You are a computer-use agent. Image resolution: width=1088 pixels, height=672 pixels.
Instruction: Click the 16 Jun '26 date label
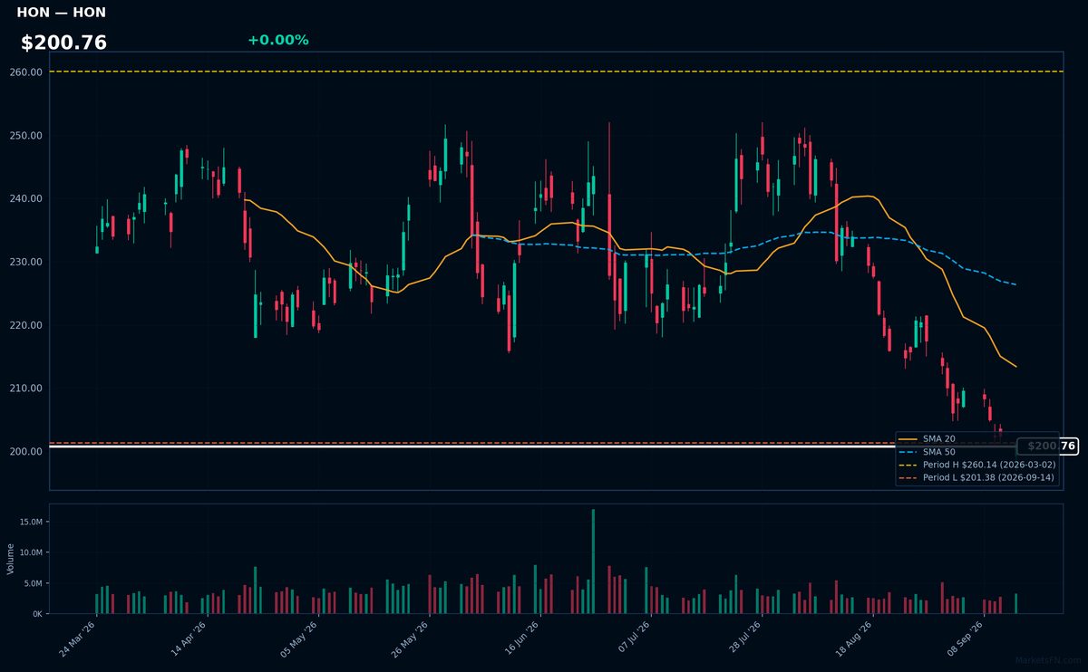point(521,639)
